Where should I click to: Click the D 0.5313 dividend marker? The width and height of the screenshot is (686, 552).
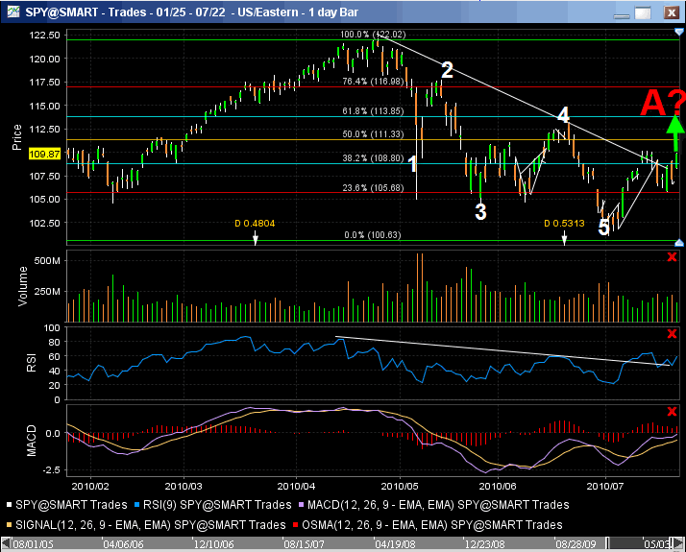(x=564, y=224)
